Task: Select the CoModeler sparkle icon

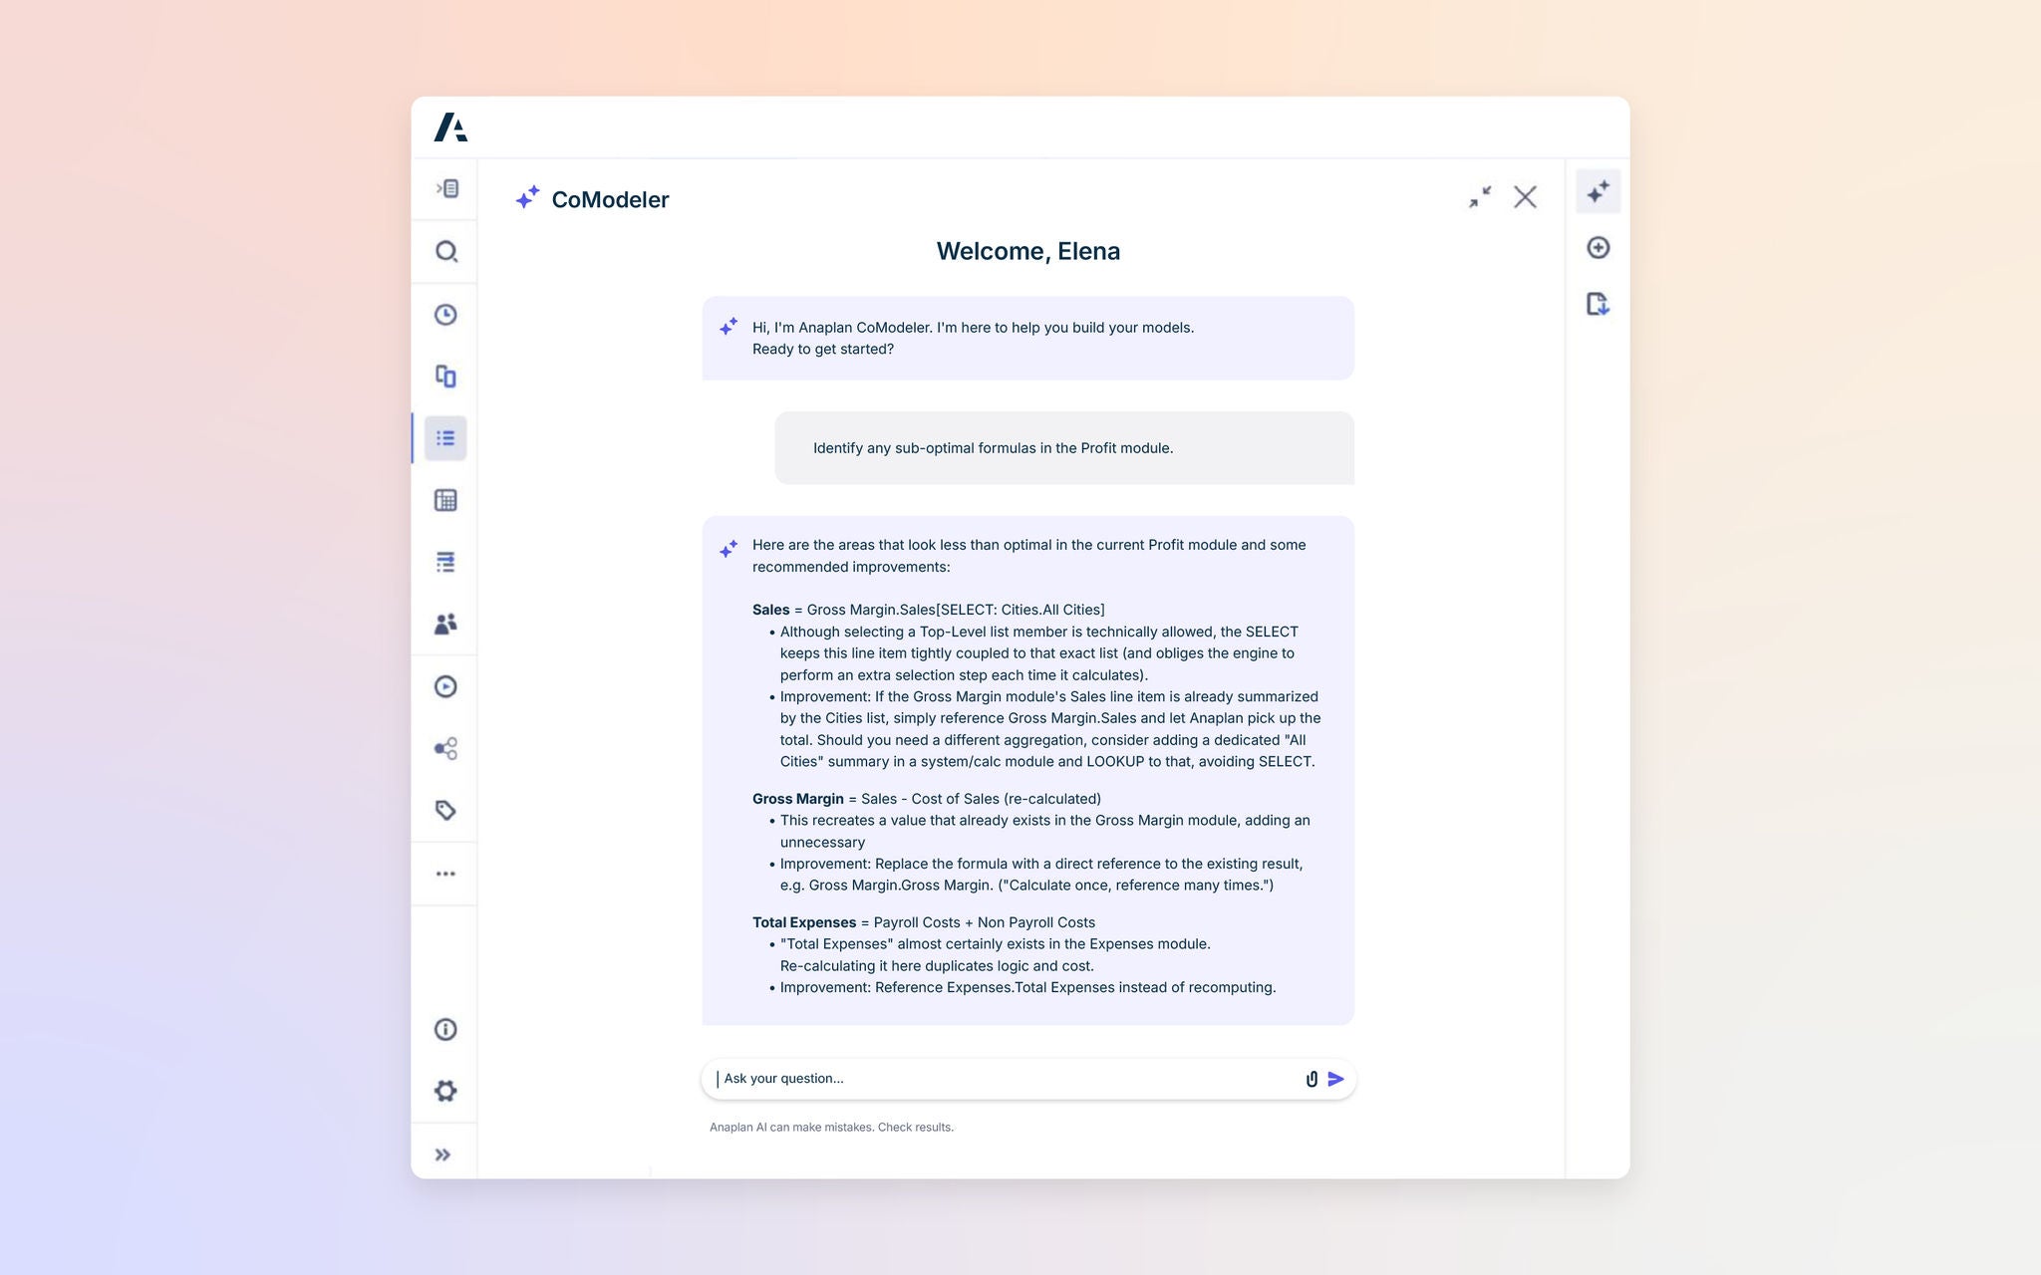Action: [x=1598, y=190]
